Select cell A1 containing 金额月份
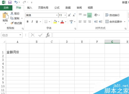Viewport: 129px width, 94px height. pos(18,49)
